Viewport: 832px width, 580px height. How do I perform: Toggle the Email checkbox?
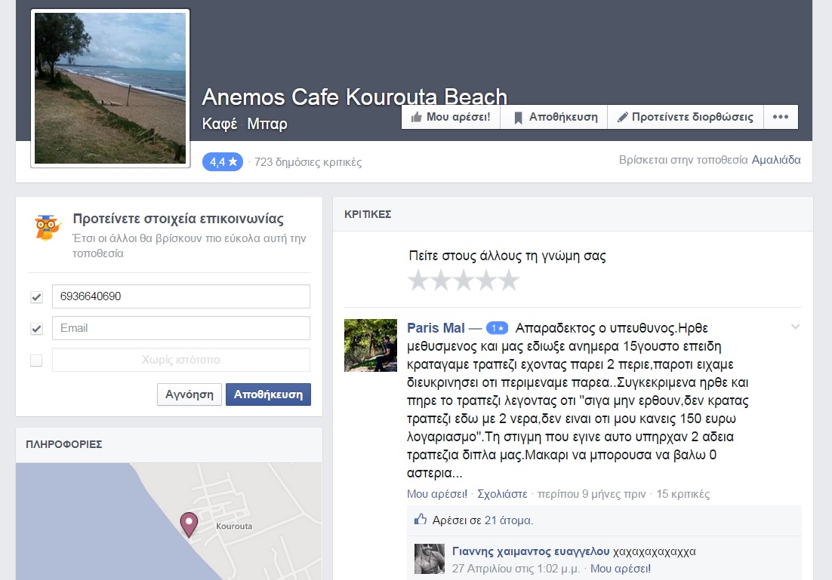(36, 329)
